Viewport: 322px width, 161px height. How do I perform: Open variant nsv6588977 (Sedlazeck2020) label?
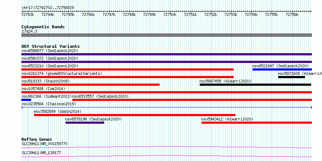[50, 51]
